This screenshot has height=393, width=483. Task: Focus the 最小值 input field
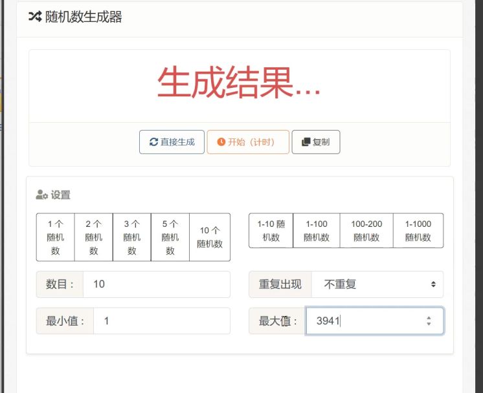point(161,321)
